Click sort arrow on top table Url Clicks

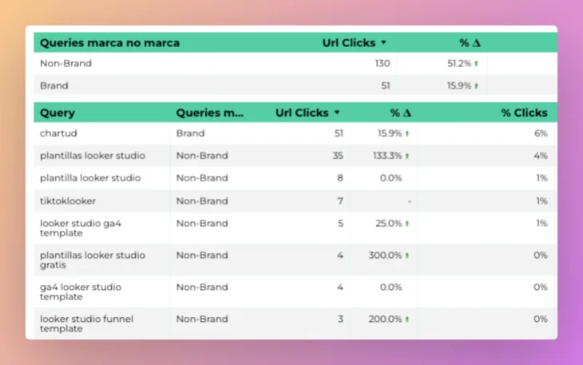[383, 42]
